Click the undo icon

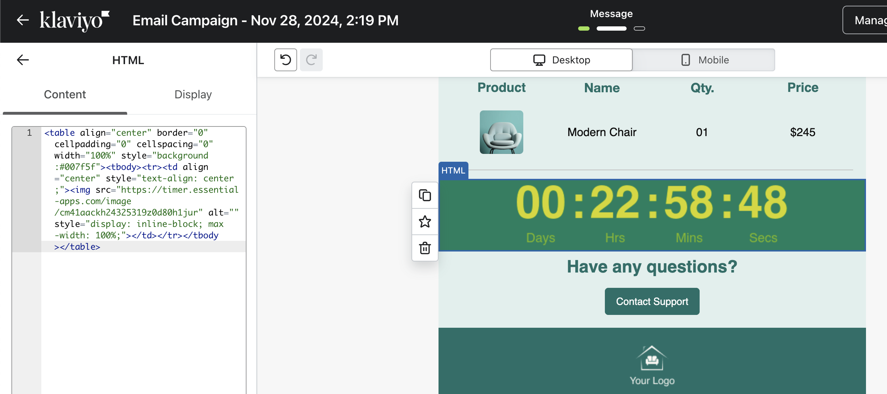(x=285, y=60)
